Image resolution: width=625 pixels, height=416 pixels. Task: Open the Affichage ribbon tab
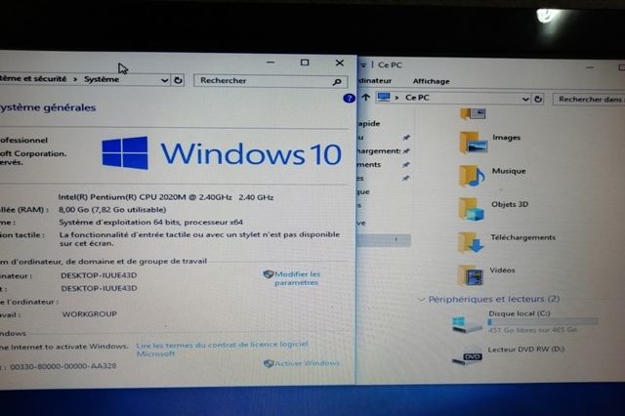click(431, 81)
